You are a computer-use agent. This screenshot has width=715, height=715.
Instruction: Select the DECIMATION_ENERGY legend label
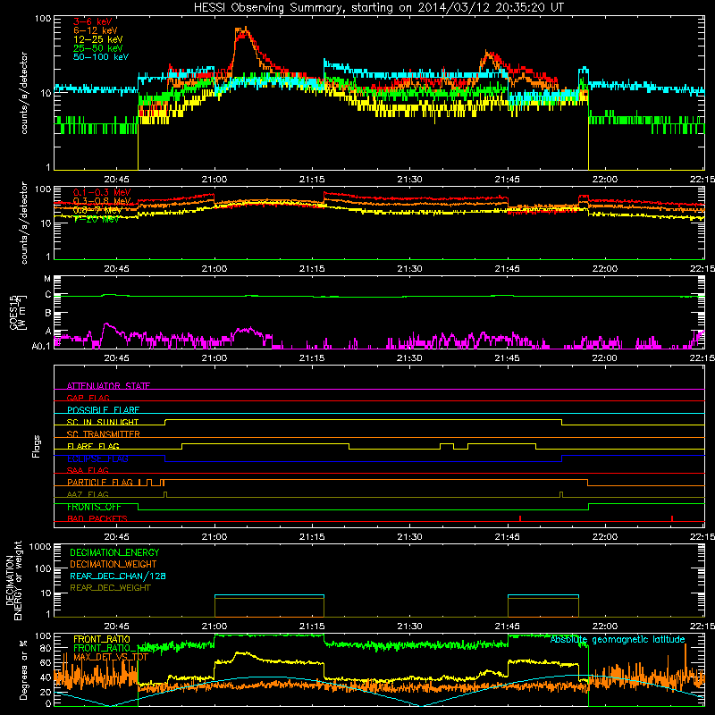click(x=114, y=552)
